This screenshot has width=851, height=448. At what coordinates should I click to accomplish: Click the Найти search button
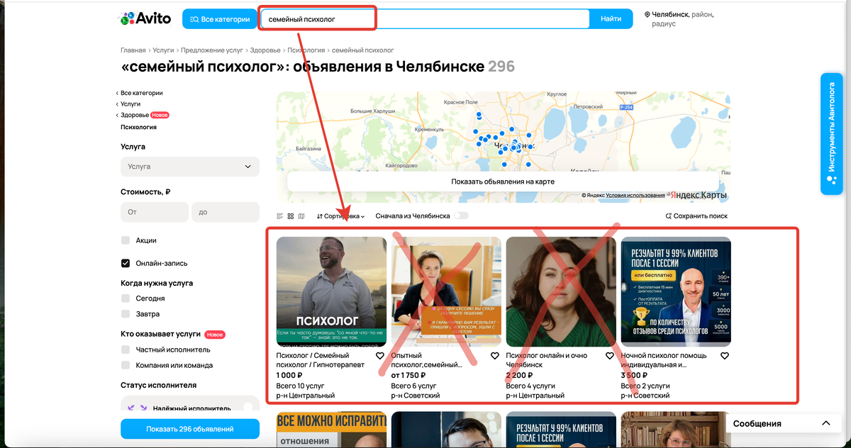pos(611,19)
